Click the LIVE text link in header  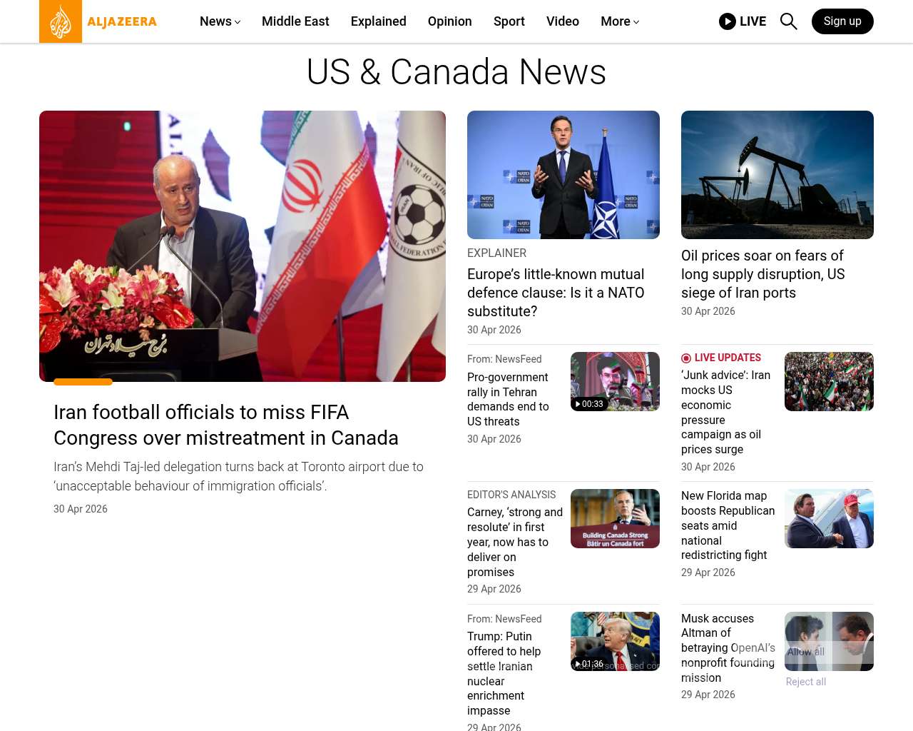[753, 21]
